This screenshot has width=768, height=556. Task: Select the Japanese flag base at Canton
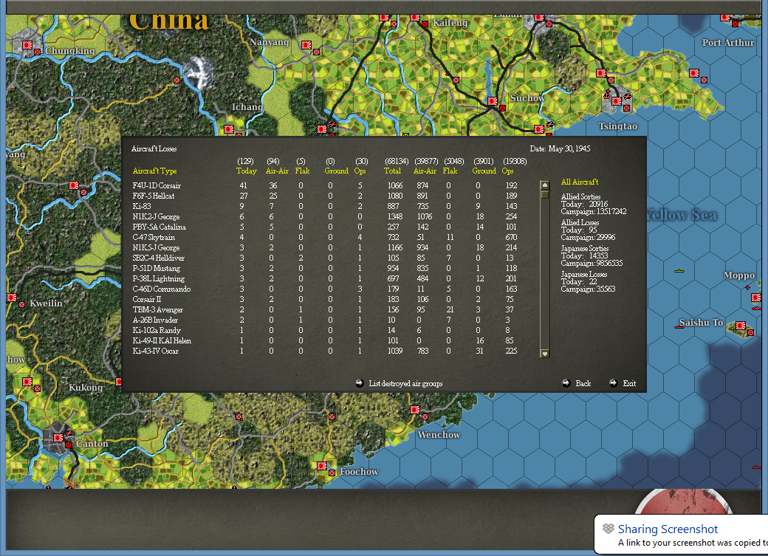pyautogui.click(x=58, y=437)
